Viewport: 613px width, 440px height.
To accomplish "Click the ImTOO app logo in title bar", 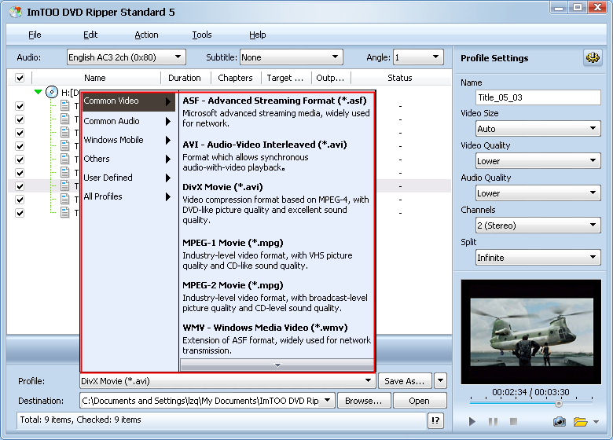I will [x=16, y=12].
